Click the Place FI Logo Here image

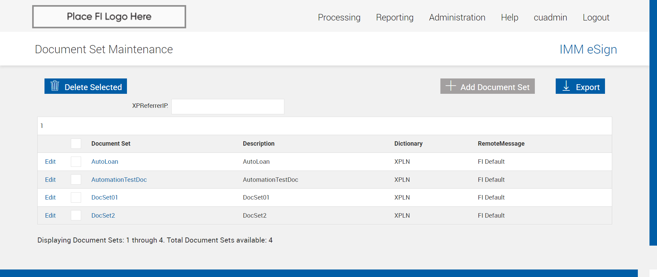109,17
